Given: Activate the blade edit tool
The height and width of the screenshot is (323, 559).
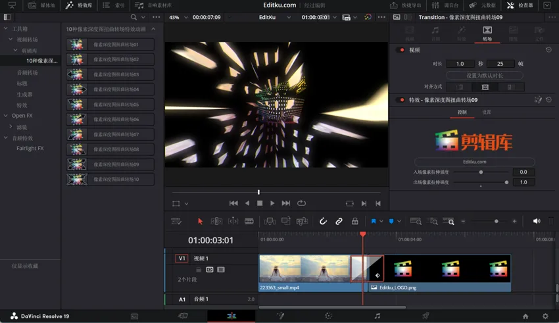Looking at the screenshot, I should pos(249,222).
